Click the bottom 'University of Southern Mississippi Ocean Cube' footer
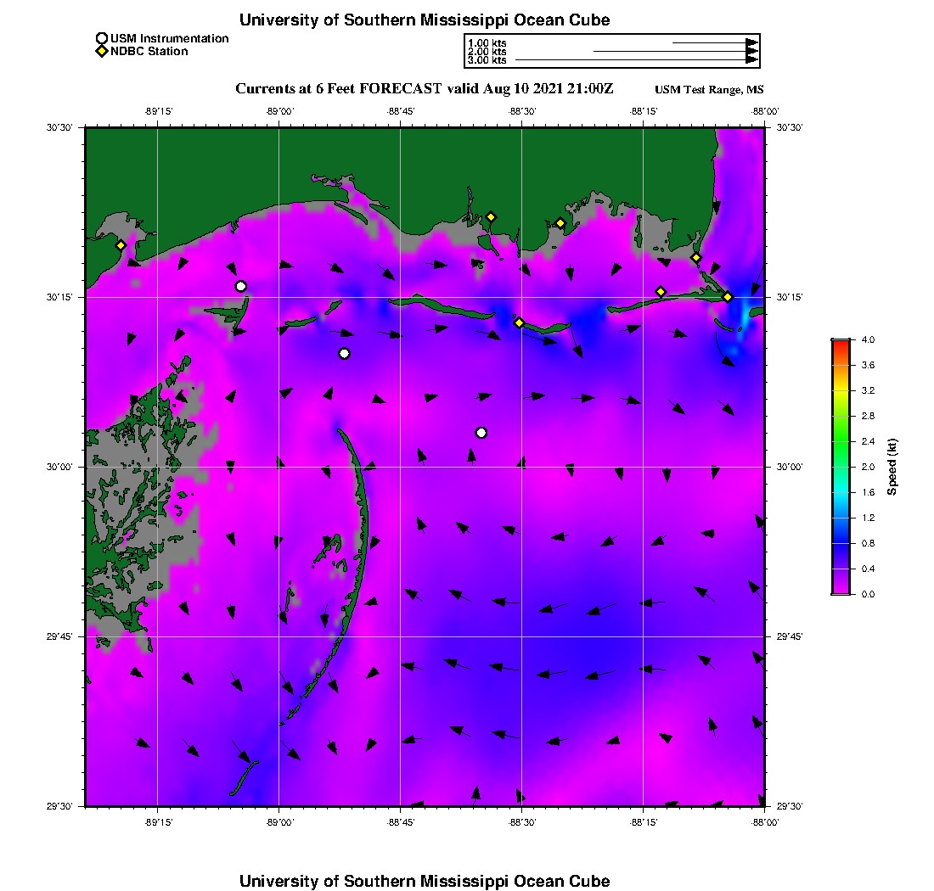The image size is (934, 891). [x=425, y=881]
